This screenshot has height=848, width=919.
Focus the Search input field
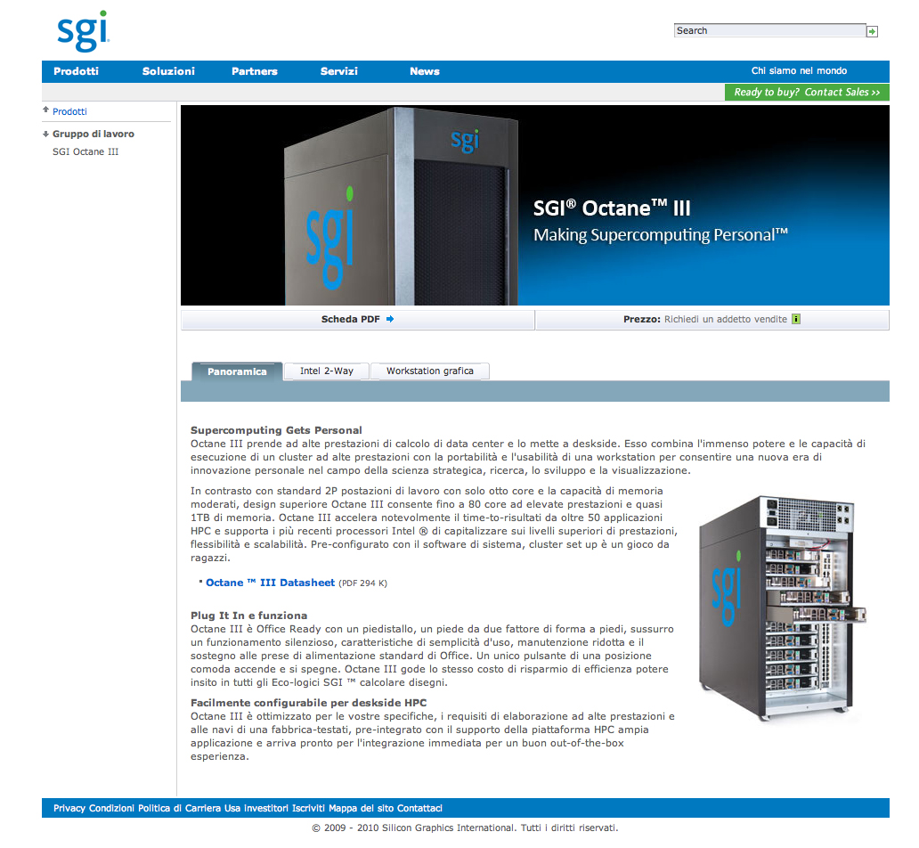pos(769,30)
